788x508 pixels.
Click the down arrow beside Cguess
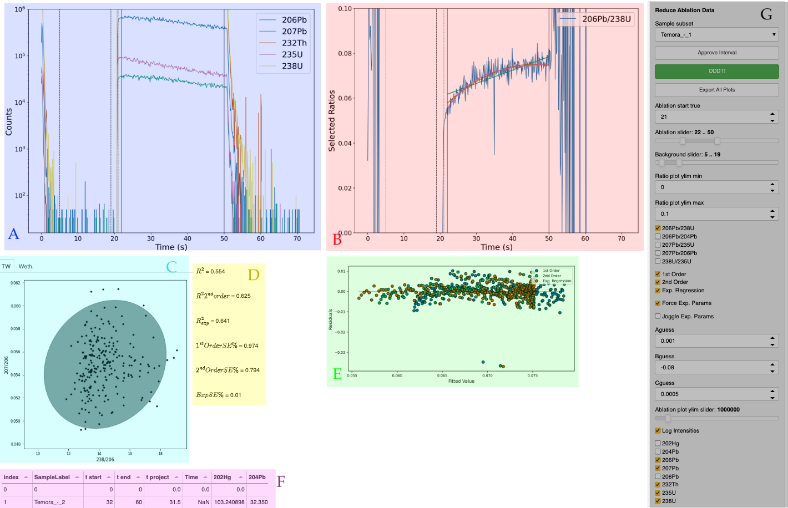pyautogui.click(x=772, y=398)
